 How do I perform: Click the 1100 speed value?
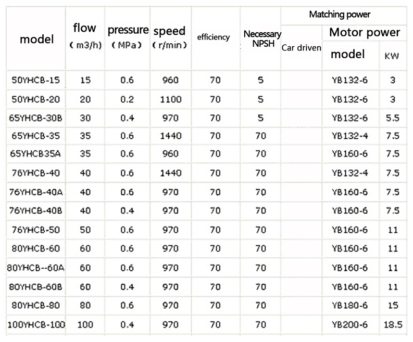tap(170, 99)
